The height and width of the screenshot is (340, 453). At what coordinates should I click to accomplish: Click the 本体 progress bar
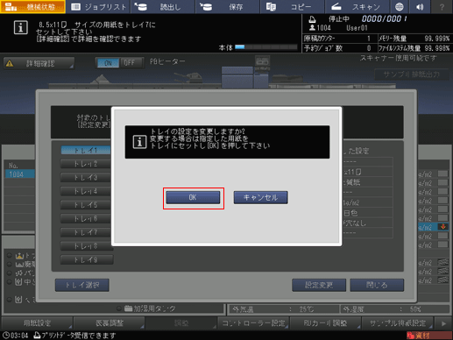265,47
